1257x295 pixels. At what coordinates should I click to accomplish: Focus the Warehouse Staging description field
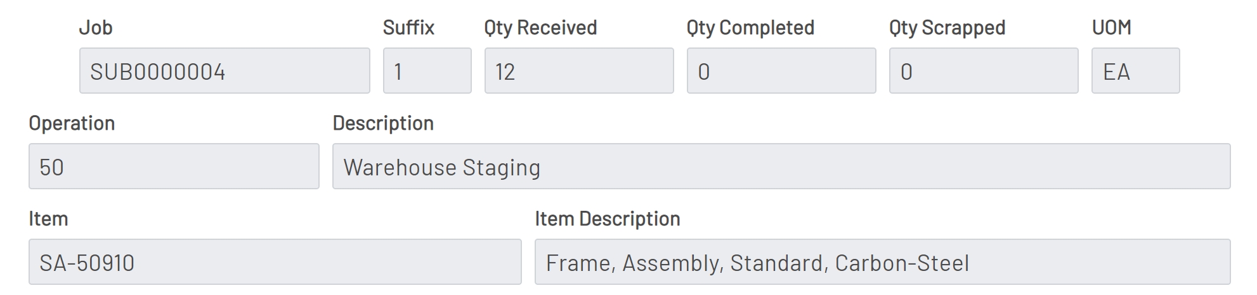(781, 166)
